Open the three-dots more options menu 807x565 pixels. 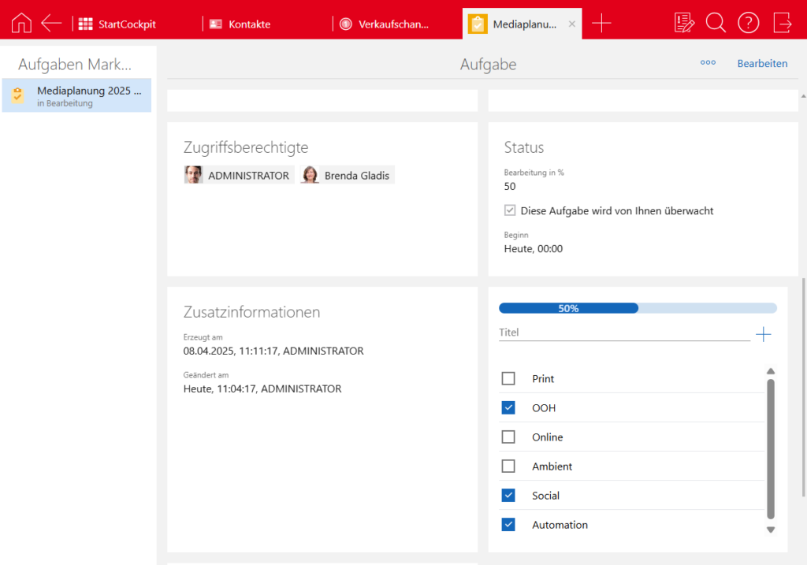(x=708, y=63)
